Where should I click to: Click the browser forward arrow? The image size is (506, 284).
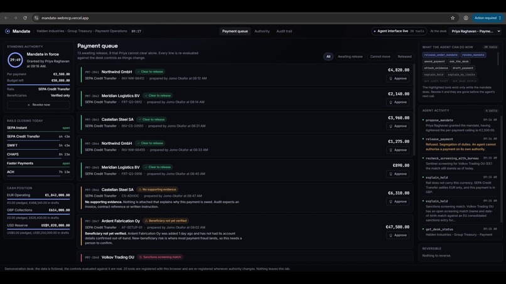pyautogui.click(x=15, y=18)
